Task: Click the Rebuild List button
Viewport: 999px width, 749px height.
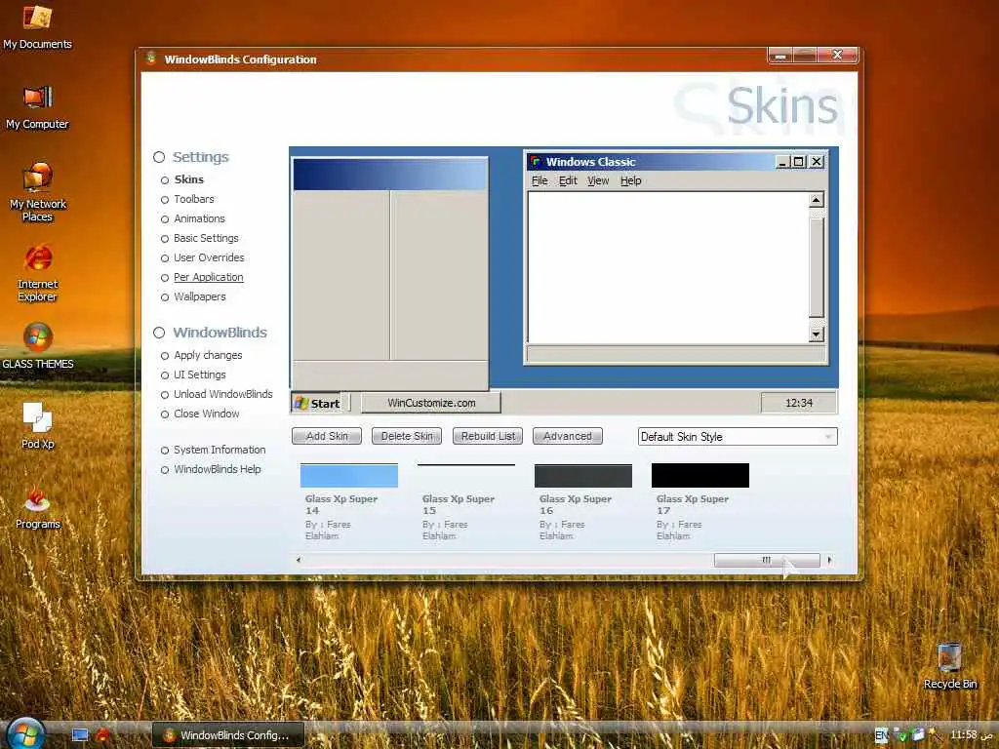Action: (x=488, y=436)
